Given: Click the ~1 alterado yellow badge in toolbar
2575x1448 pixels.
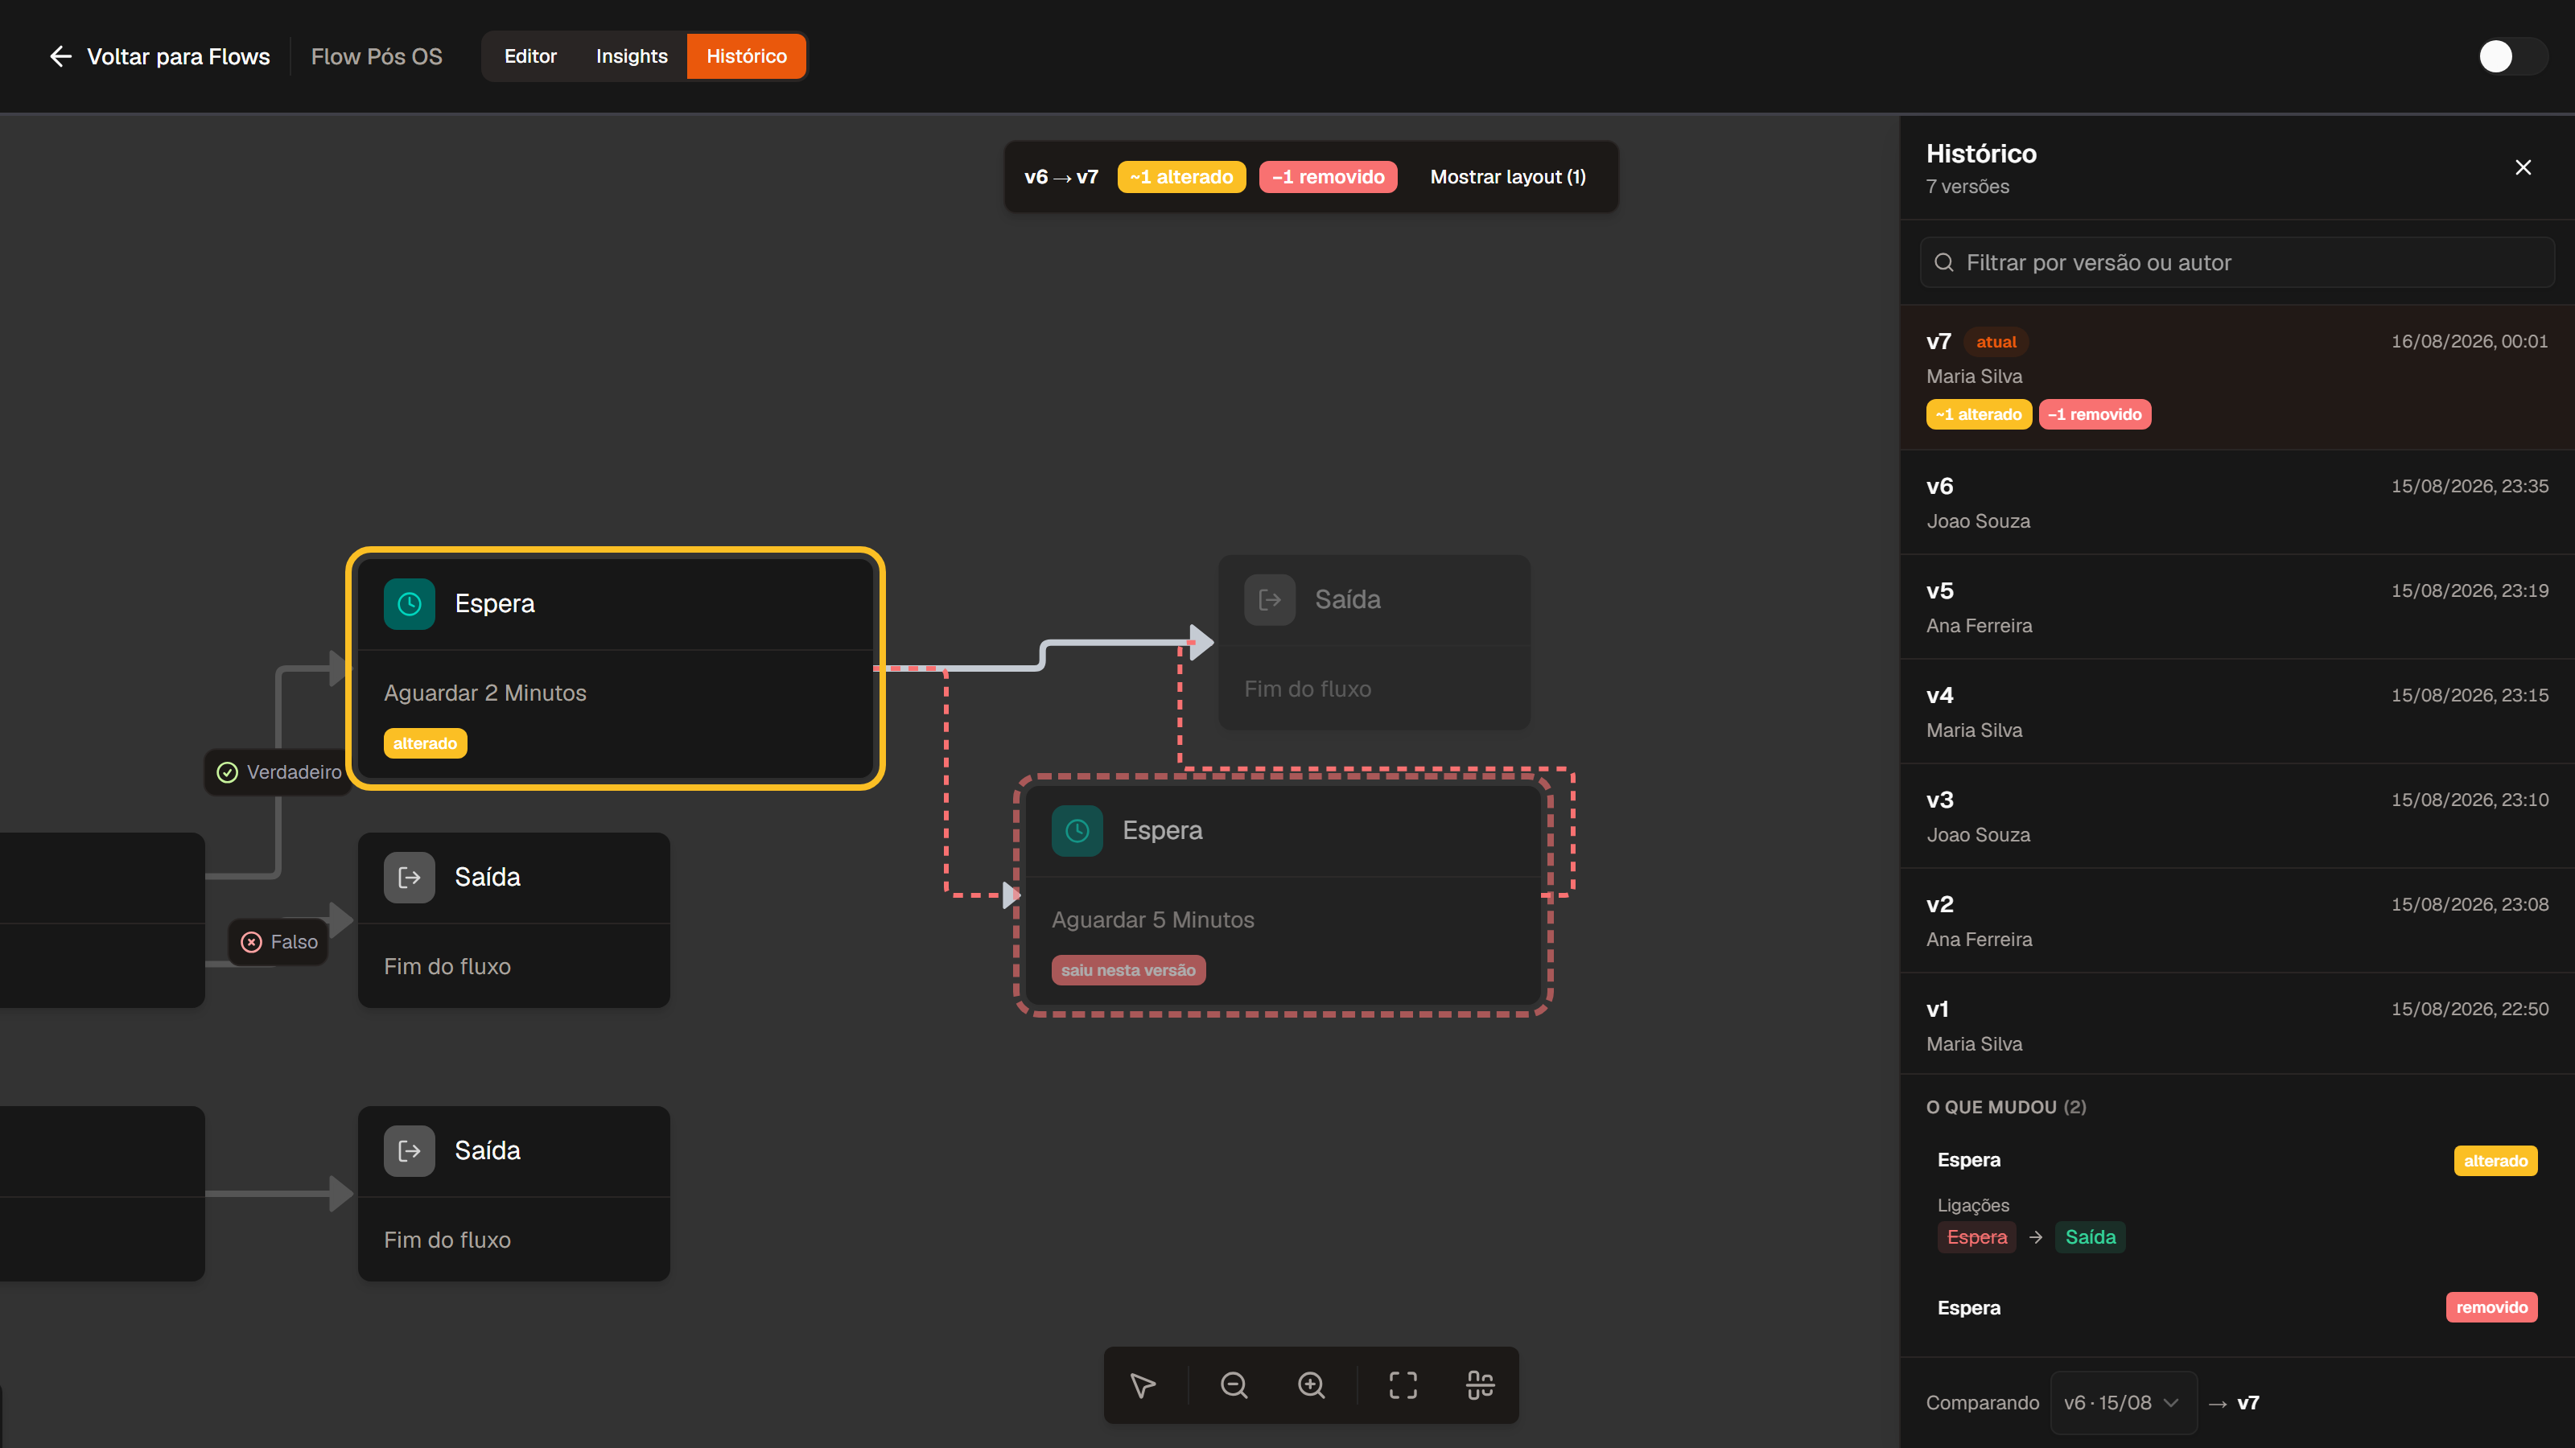Looking at the screenshot, I should 1181,177.
